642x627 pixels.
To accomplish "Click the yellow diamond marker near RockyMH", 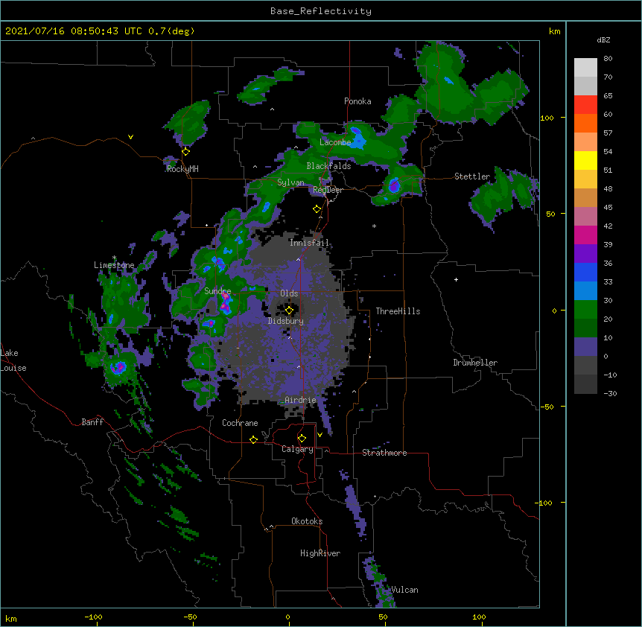I will point(185,151).
